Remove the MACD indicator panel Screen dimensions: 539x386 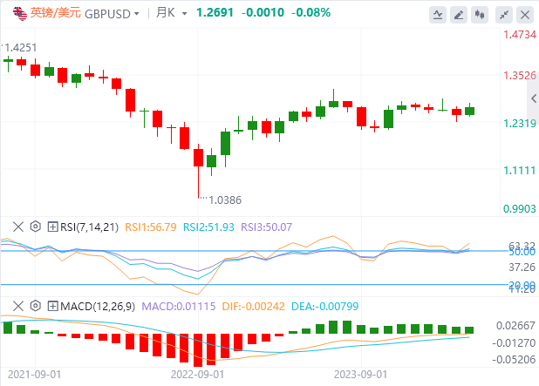[17, 306]
